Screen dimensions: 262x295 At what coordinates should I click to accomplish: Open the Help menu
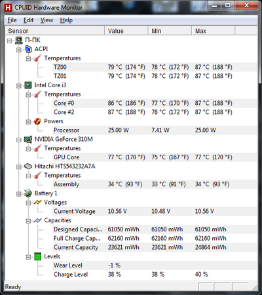tap(66, 20)
